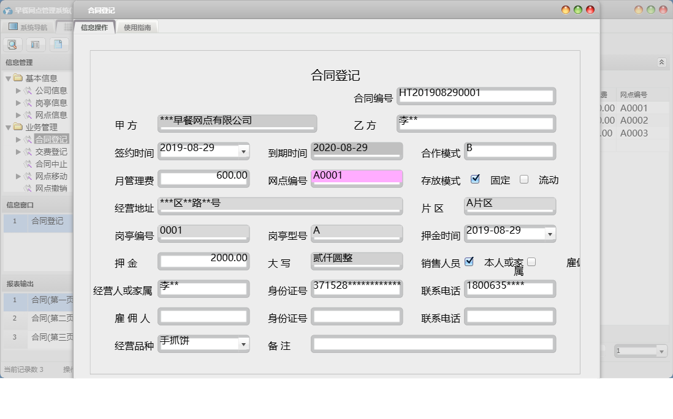The width and height of the screenshot is (673, 419).
Task: Switch to the 使用指南 tab
Action: click(137, 28)
